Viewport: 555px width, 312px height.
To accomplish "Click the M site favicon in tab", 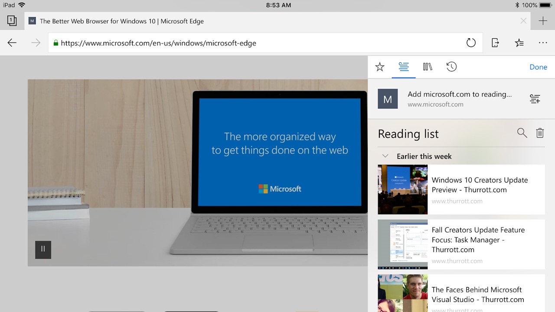I will [32, 21].
